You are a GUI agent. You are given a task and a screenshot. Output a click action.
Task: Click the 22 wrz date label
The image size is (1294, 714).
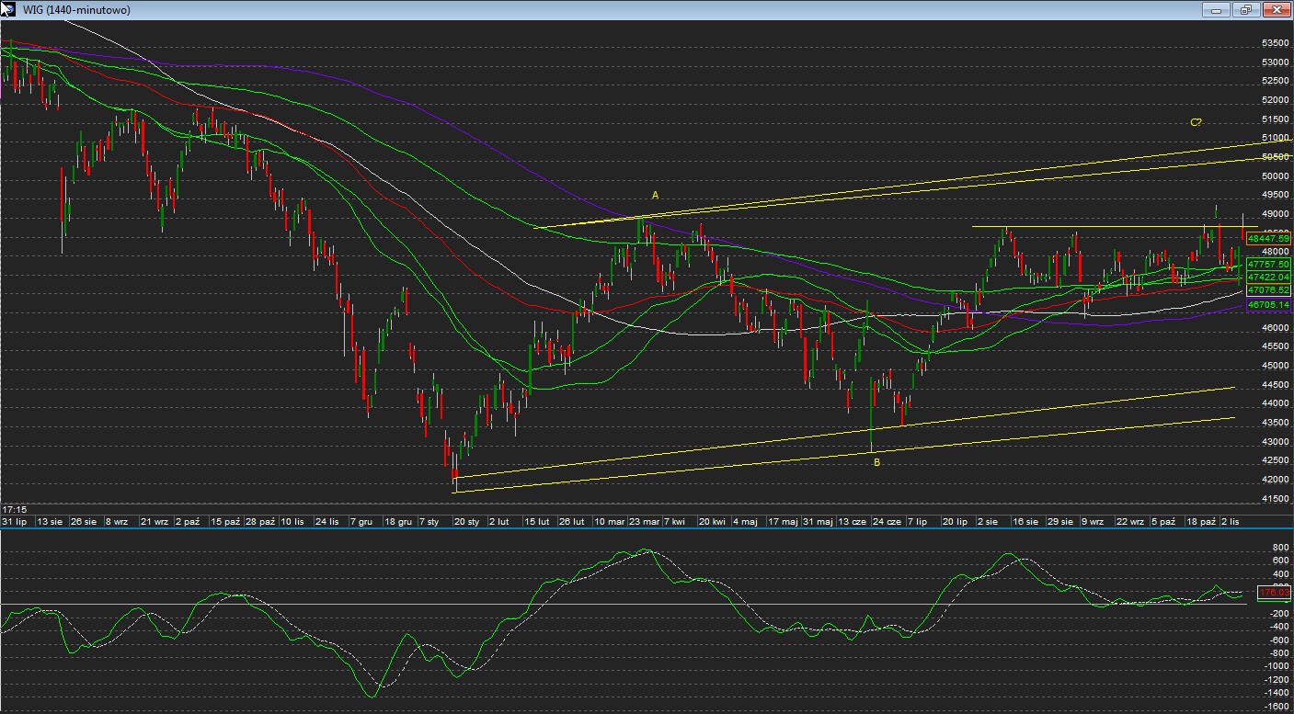tap(1130, 521)
